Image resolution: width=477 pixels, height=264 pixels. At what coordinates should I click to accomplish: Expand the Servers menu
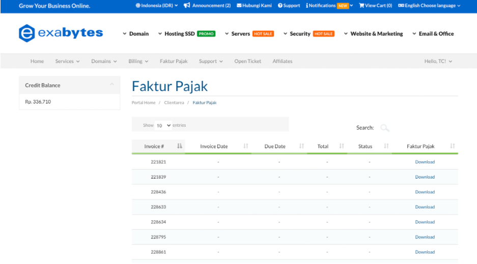click(x=249, y=34)
